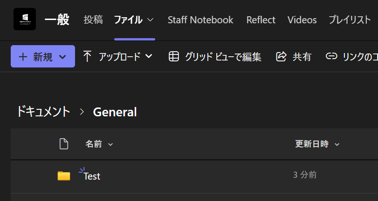Click the grid view edit icon
This screenshot has width=378, height=201.
174,56
